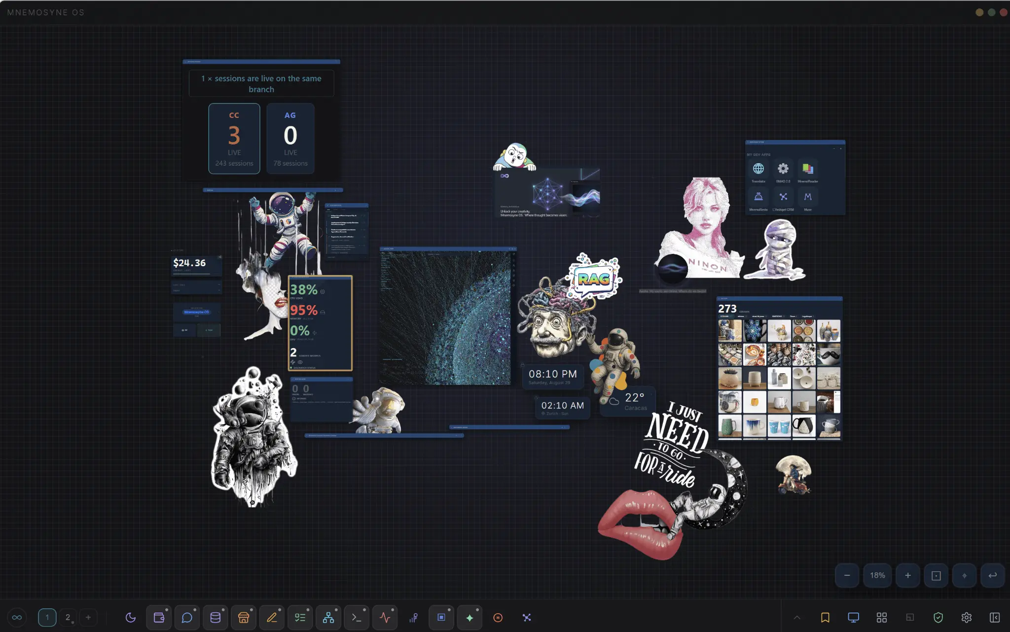Screen dimensions: 1010x632
Task: Toggle the moon night mode icon
Action: pos(131,617)
